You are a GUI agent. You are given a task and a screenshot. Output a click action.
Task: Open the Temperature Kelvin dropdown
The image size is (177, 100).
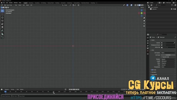point(168,67)
